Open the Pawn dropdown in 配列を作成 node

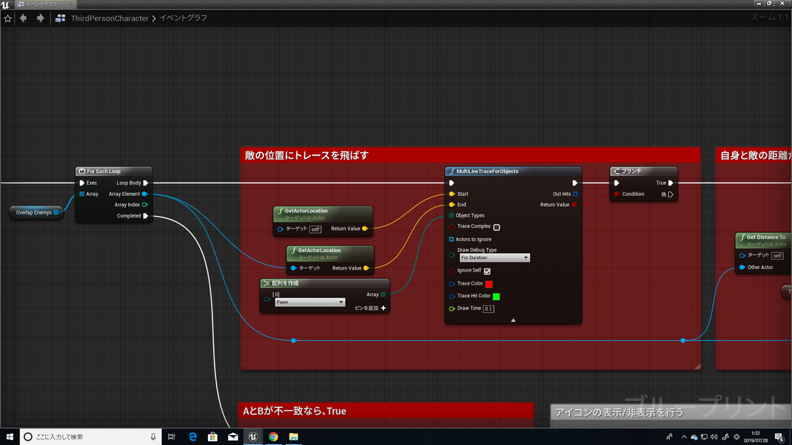[310, 302]
